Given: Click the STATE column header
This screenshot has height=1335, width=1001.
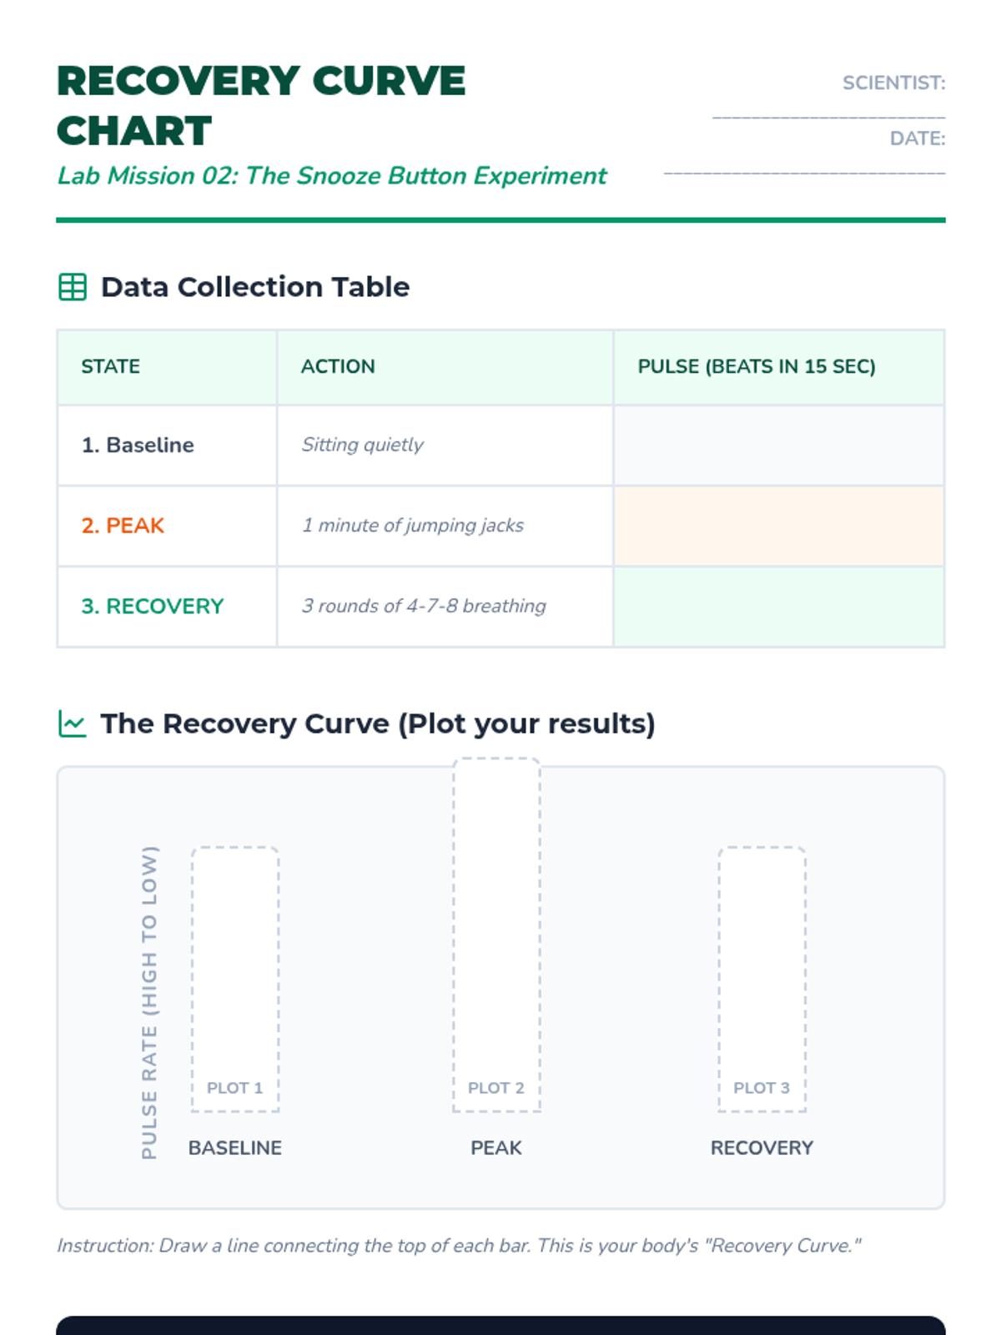Looking at the screenshot, I should [x=111, y=366].
